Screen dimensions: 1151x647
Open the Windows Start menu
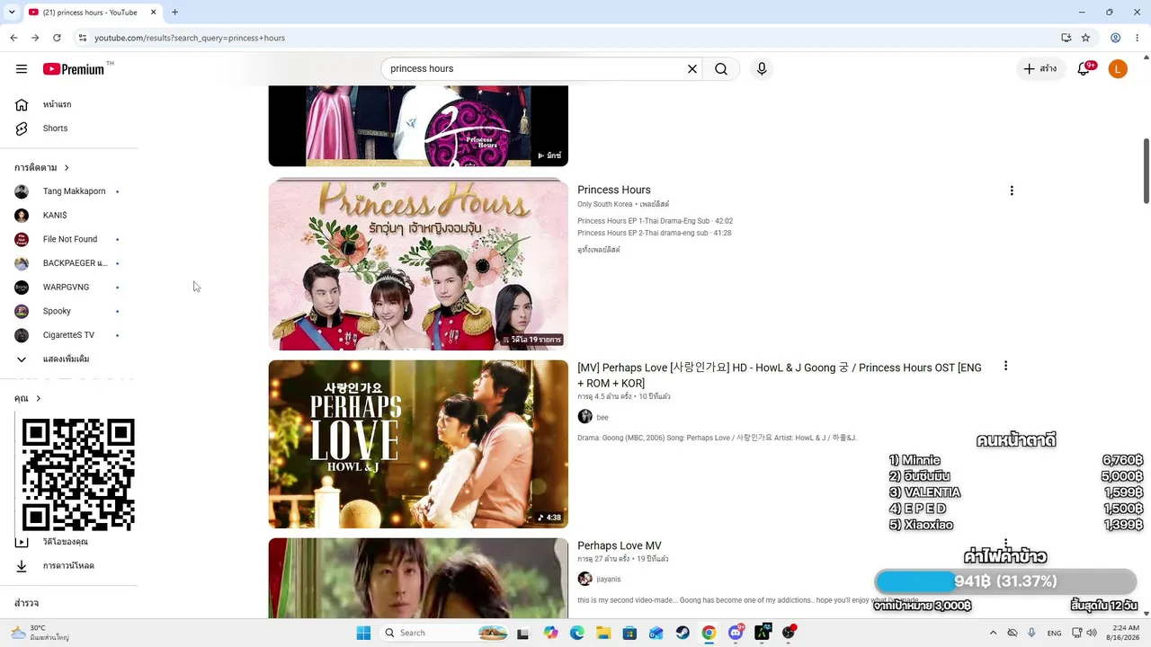coord(363,633)
